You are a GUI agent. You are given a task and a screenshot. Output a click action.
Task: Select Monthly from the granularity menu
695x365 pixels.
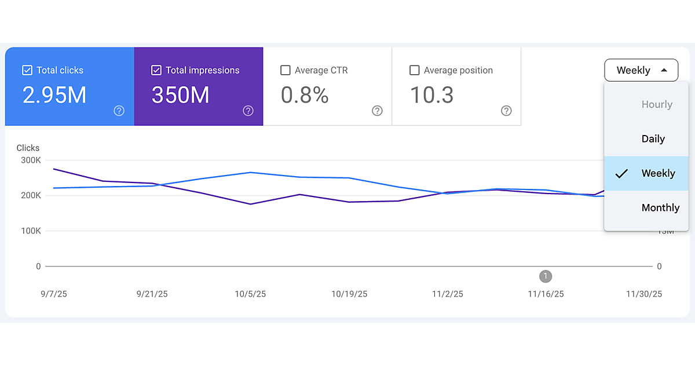pyautogui.click(x=660, y=207)
